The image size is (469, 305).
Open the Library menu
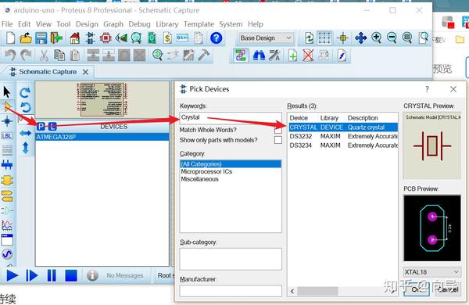[167, 24]
